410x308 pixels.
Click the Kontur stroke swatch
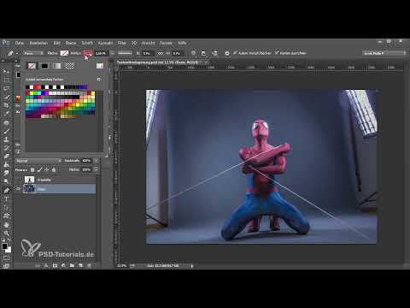pos(88,53)
